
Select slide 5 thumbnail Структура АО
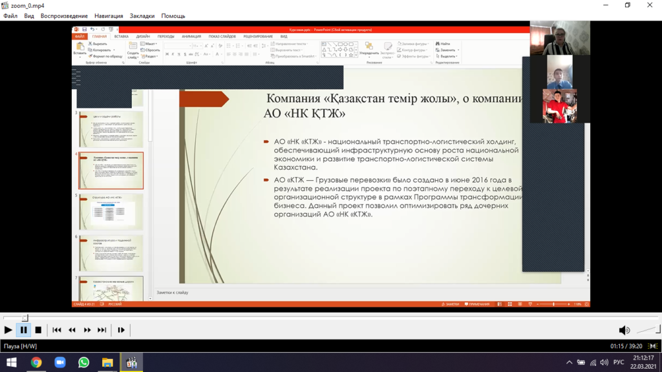pyautogui.click(x=111, y=212)
